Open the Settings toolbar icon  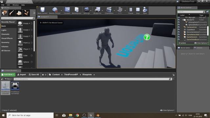(x=87, y=10)
